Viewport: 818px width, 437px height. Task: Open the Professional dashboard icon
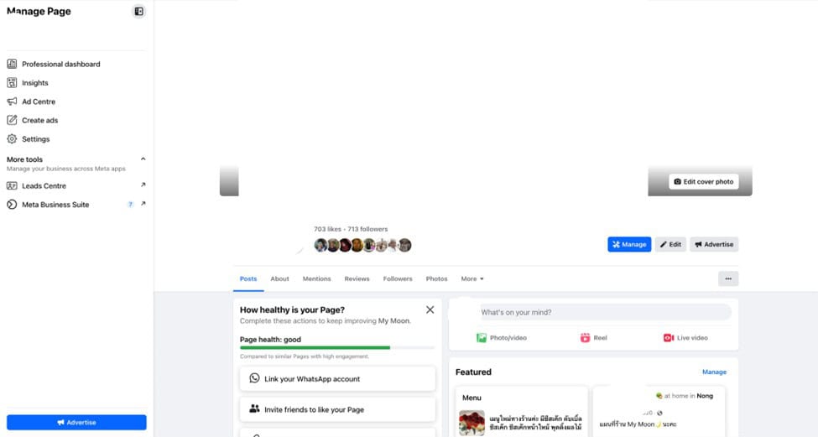12,64
